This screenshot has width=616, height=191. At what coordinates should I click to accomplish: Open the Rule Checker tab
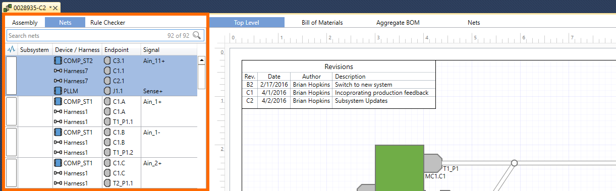108,23
